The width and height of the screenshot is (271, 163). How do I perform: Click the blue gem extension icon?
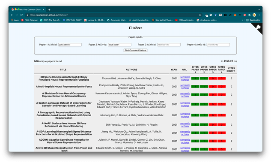215,15
